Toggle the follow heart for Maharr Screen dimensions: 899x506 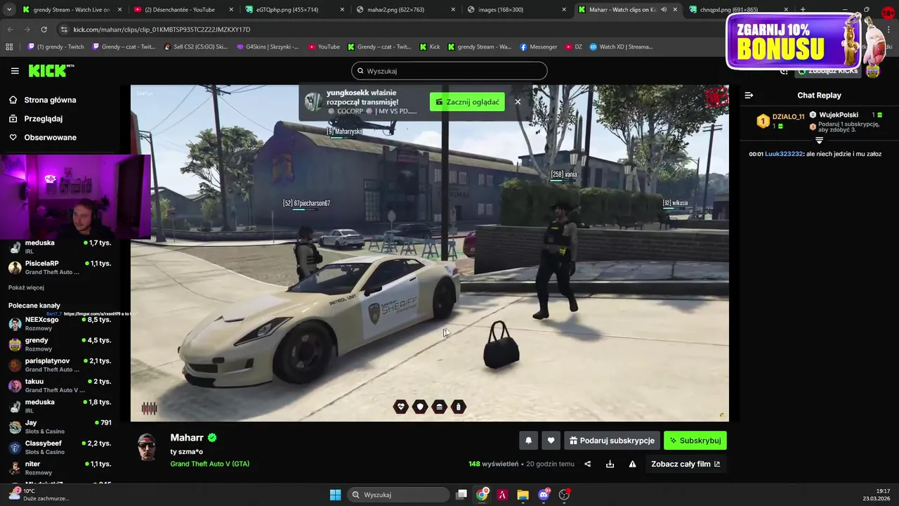click(x=551, y=441)
